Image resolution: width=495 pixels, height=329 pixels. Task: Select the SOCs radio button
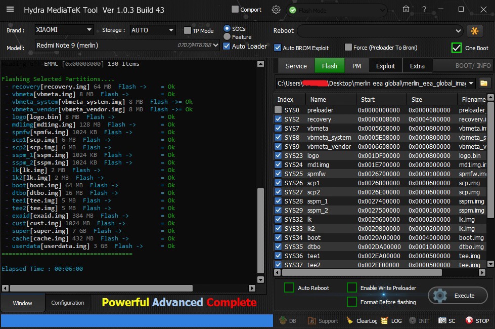coord(227,28)
